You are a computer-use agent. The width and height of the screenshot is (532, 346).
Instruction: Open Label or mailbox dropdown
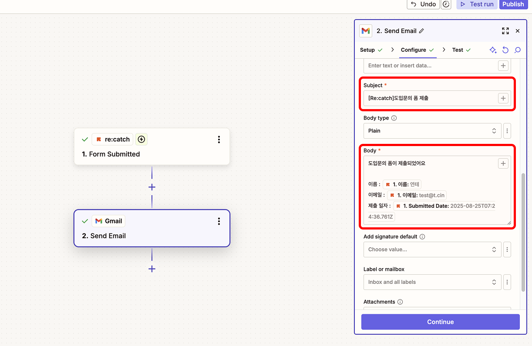point(432,282)
